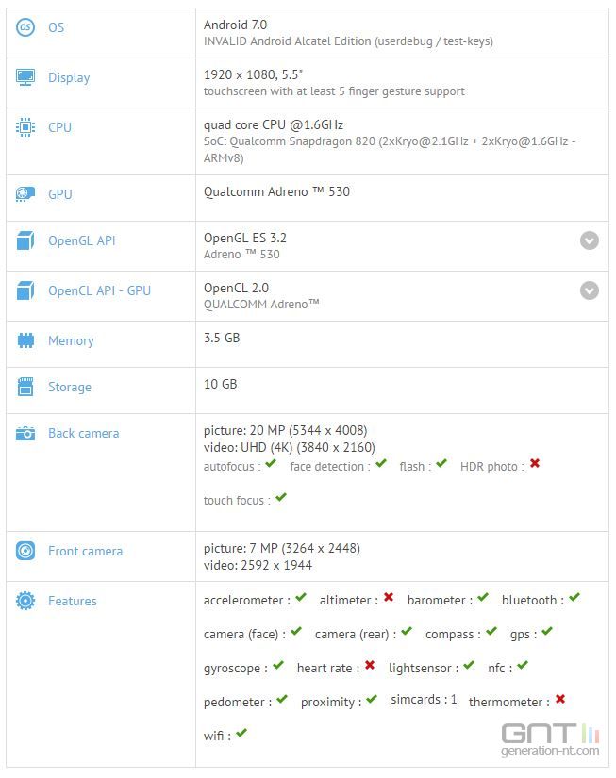Image resolution: width=616 pixels, height=778 pixels.
Task: Click the GNT generation-nt.com logo
Action: (550, 739)
